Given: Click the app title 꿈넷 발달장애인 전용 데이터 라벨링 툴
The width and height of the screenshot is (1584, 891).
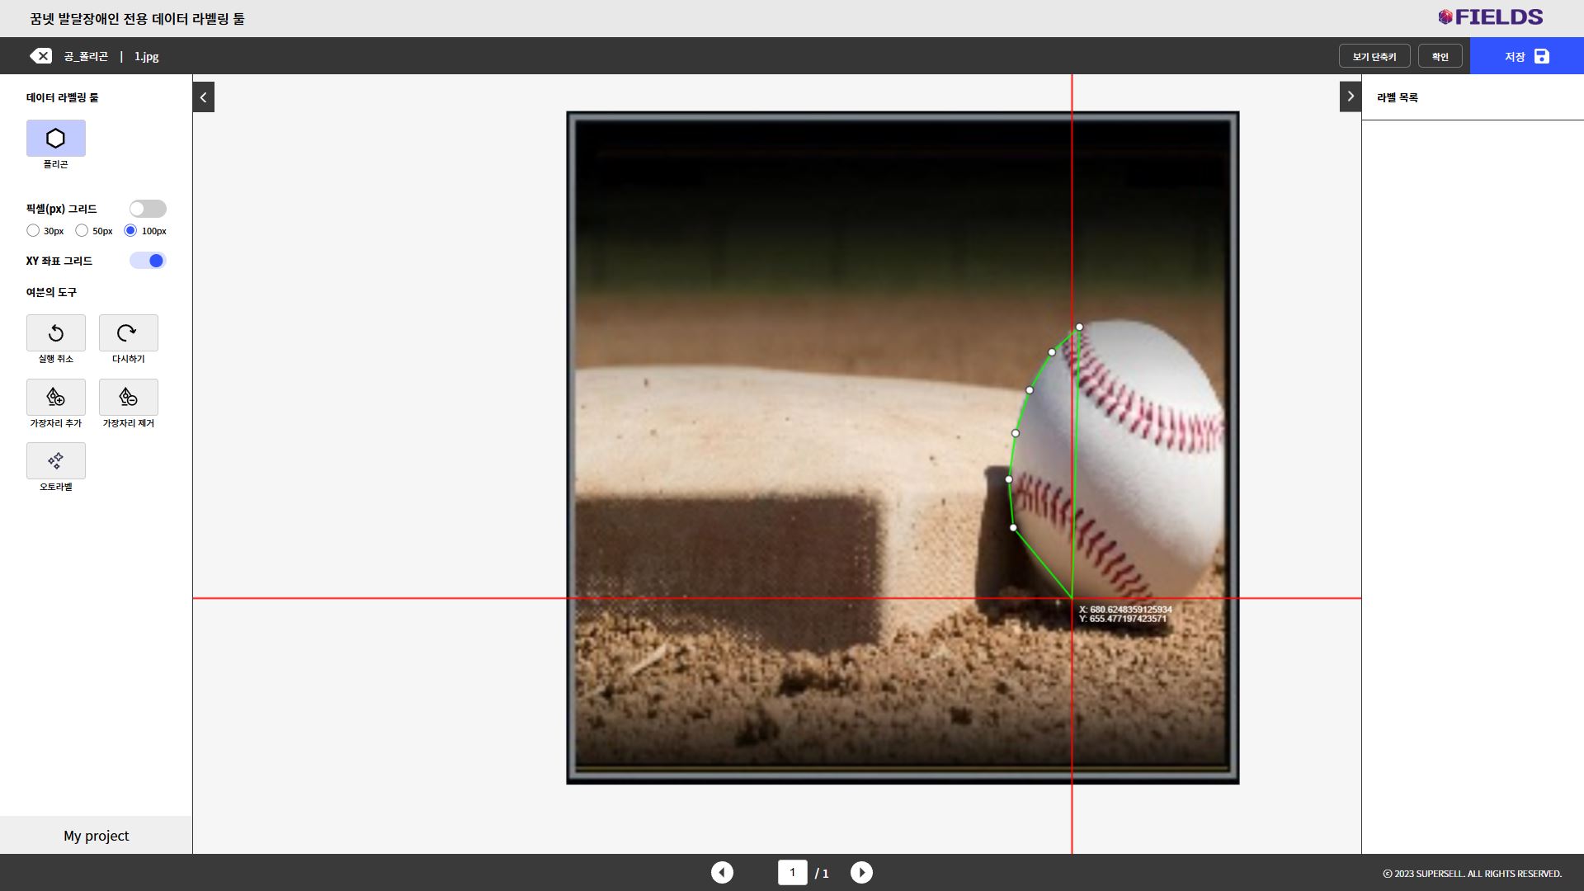Looking at the screenshot, I should (x=137, y=18).
